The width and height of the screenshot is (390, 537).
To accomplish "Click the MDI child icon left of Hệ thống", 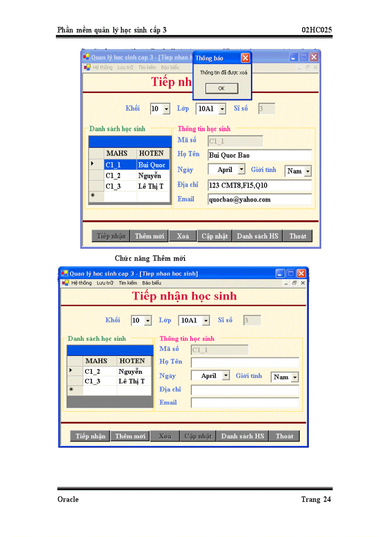I will pyautogui.click(x=65, y=283).
